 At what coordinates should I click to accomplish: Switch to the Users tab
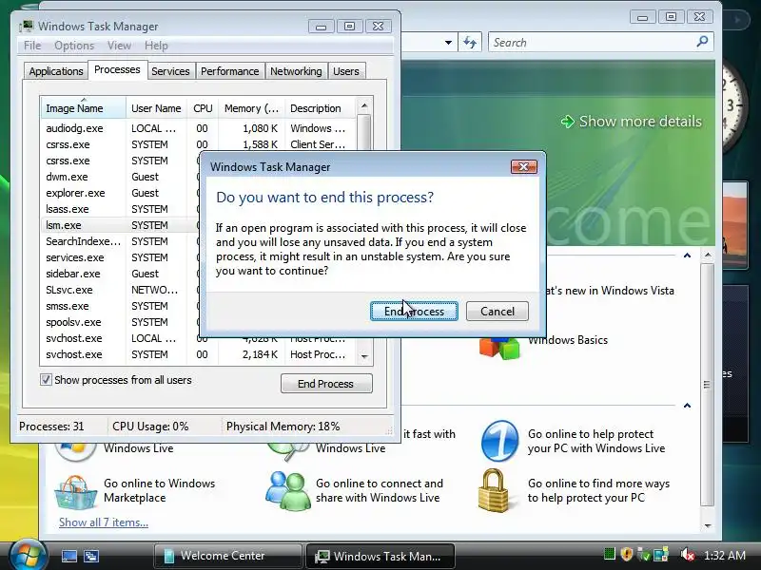tap(346, 71)
